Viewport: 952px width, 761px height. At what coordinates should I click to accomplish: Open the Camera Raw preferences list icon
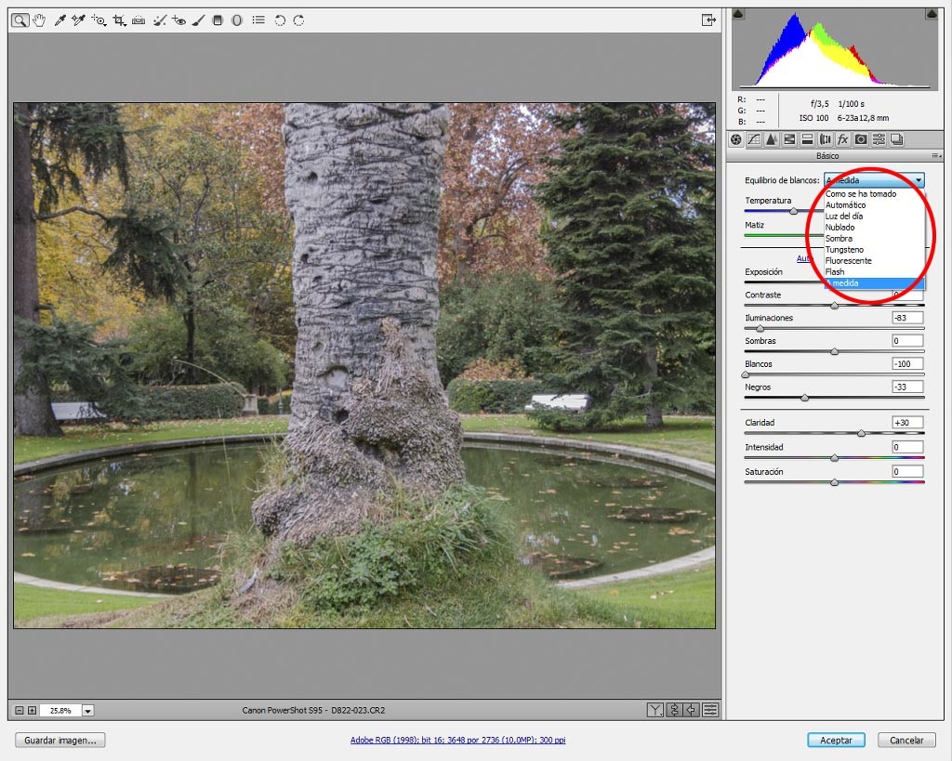[258, 20]
